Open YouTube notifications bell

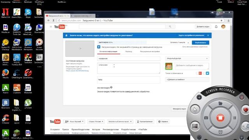click(216, 27)
